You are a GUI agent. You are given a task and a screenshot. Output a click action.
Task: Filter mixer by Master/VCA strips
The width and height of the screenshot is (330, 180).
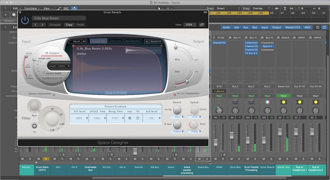coord(293,27)
